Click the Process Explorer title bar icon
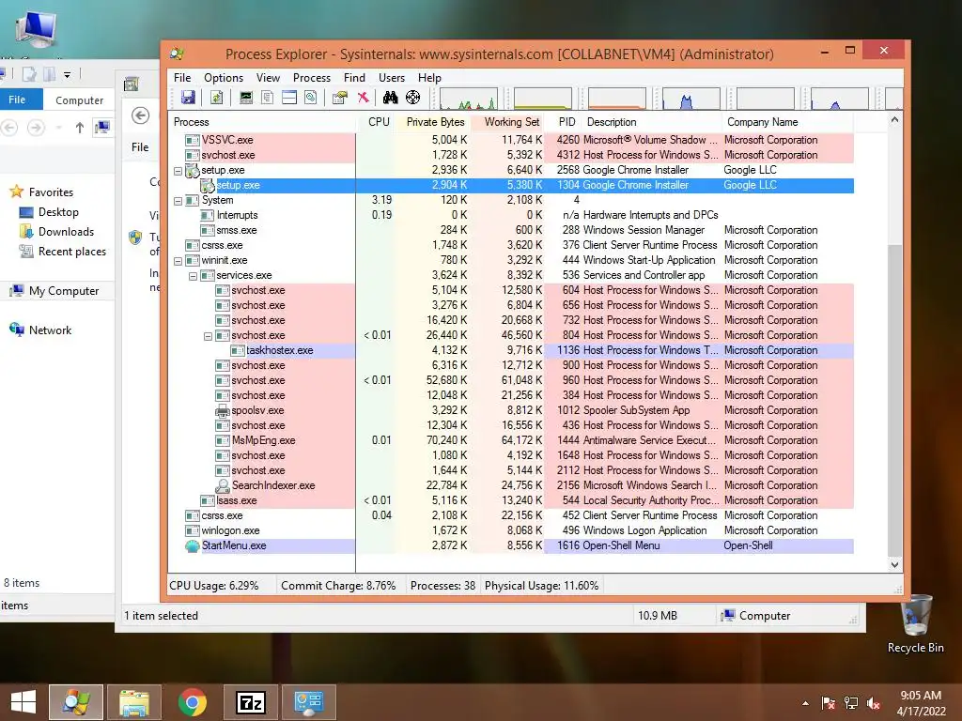962x721 pixels. point(178,54)
